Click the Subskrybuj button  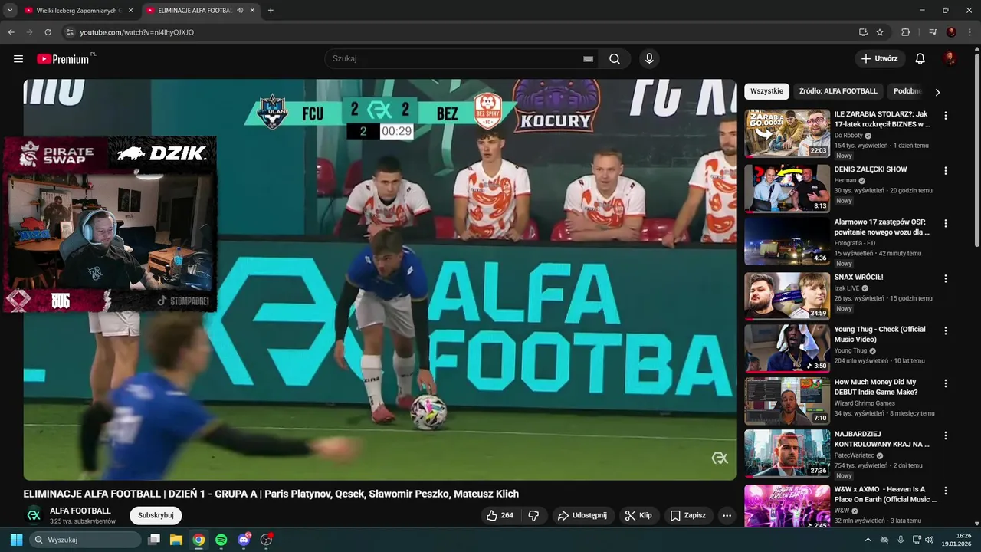point(156,515)
